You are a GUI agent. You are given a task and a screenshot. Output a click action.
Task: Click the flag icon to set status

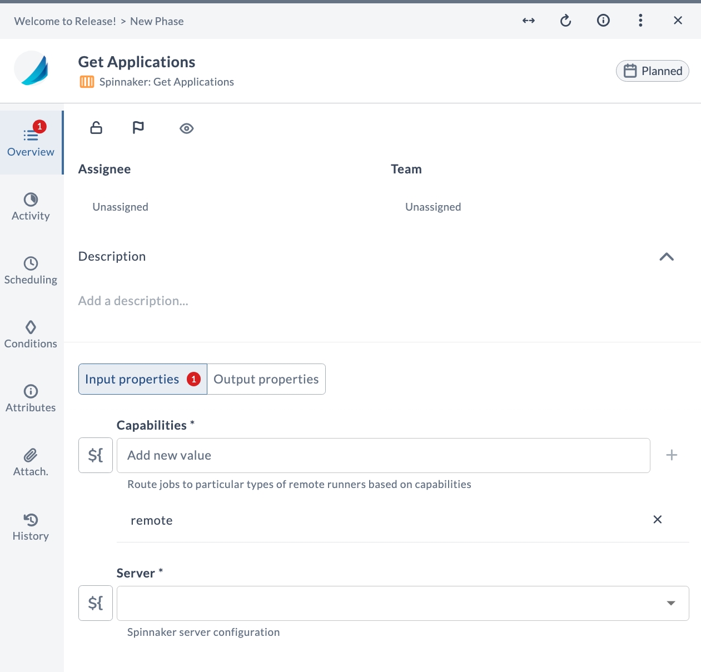[x=138, y=128]
